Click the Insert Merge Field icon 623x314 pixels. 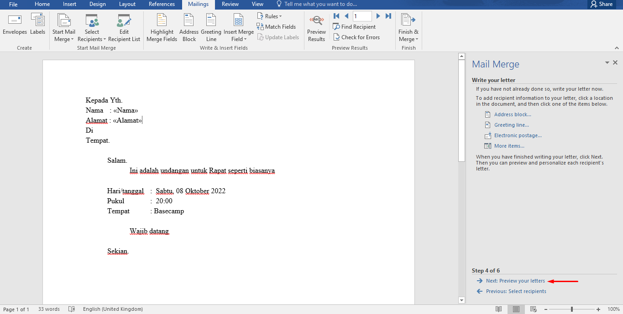(x=238, y=21)
